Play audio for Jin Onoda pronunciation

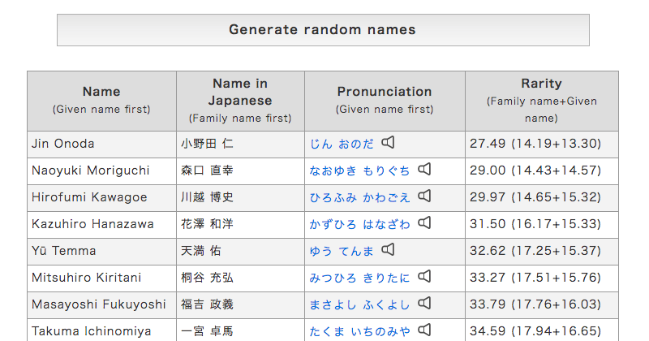(x=388, y=143)
